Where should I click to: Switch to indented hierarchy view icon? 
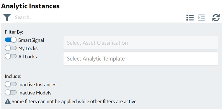[x=201, y=18]
